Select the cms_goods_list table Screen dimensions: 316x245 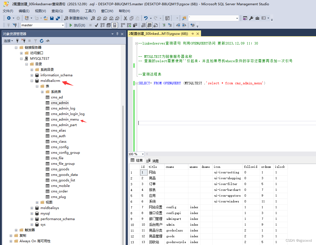pos(63,180)
